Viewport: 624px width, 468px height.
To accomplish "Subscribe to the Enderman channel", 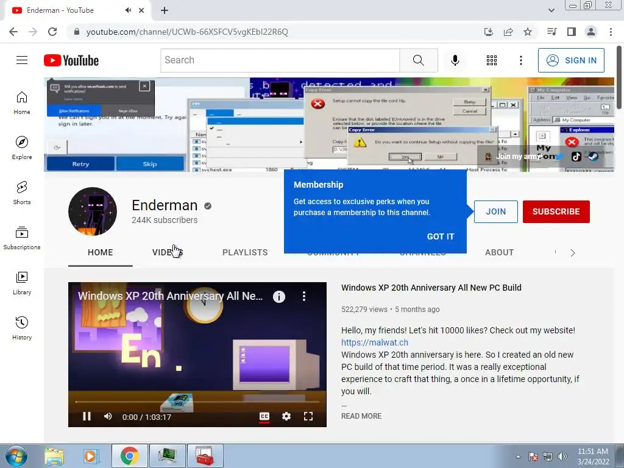I will pos(556,211).
